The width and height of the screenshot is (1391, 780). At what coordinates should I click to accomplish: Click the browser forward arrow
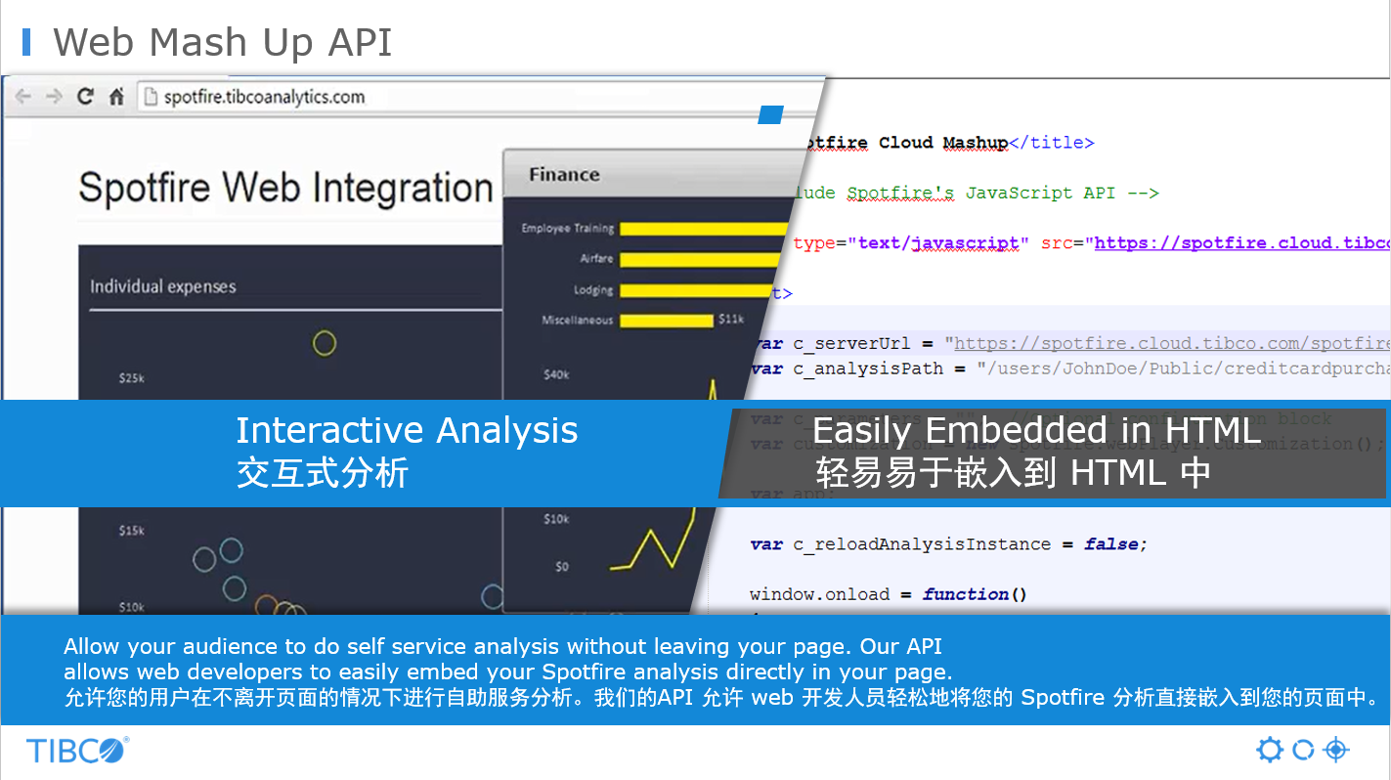pyautogui.click(x=54, y=97)
